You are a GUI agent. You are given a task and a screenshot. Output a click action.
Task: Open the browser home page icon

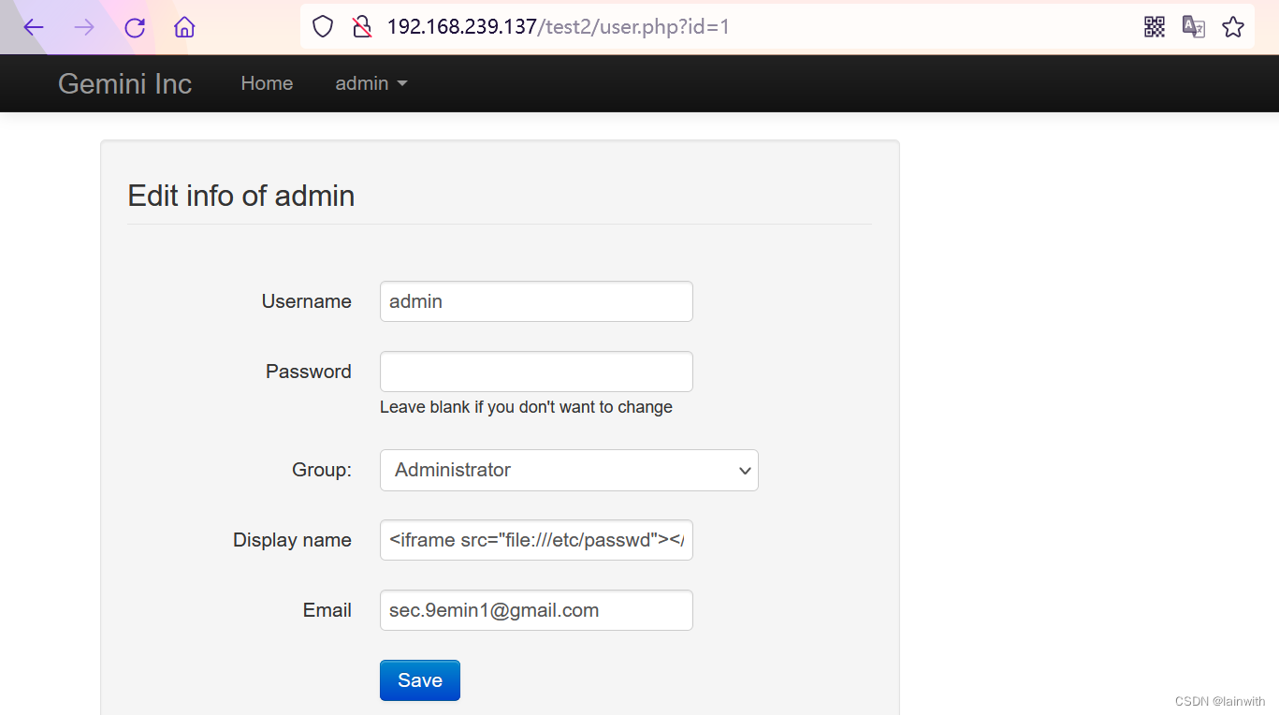[184, 27]
